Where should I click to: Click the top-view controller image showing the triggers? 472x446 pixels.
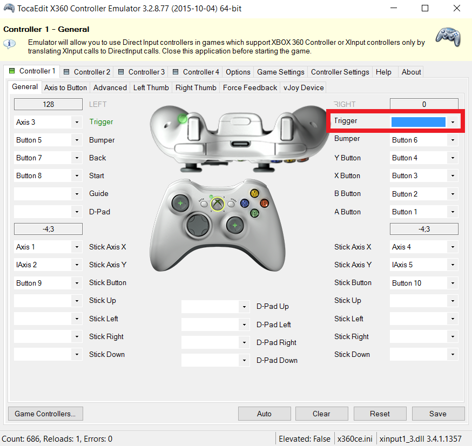click(x=239, y=138)
